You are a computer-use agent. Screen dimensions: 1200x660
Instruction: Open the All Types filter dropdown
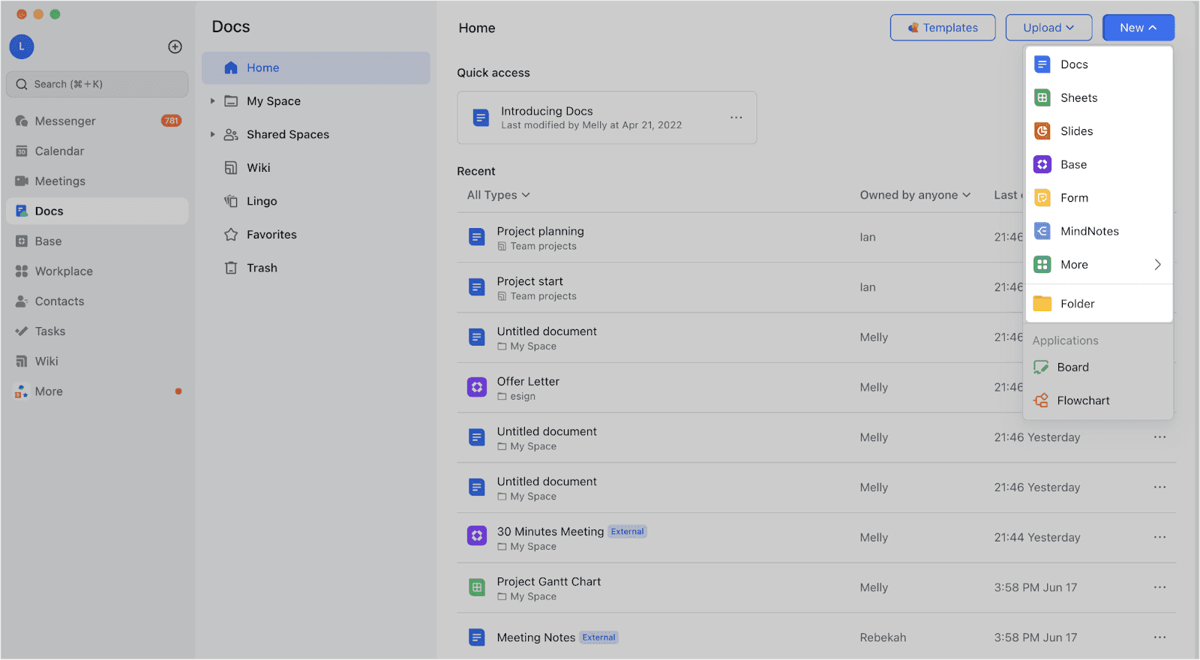[499, 195]
